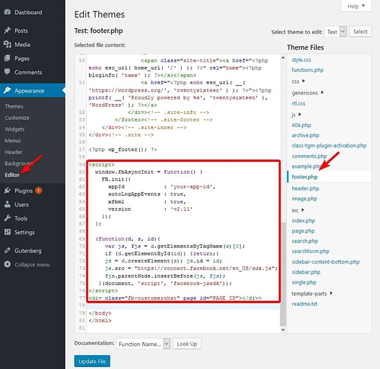Click the Tools wrench icon
This screenshot has width=380, height=369.
(8, 218)
